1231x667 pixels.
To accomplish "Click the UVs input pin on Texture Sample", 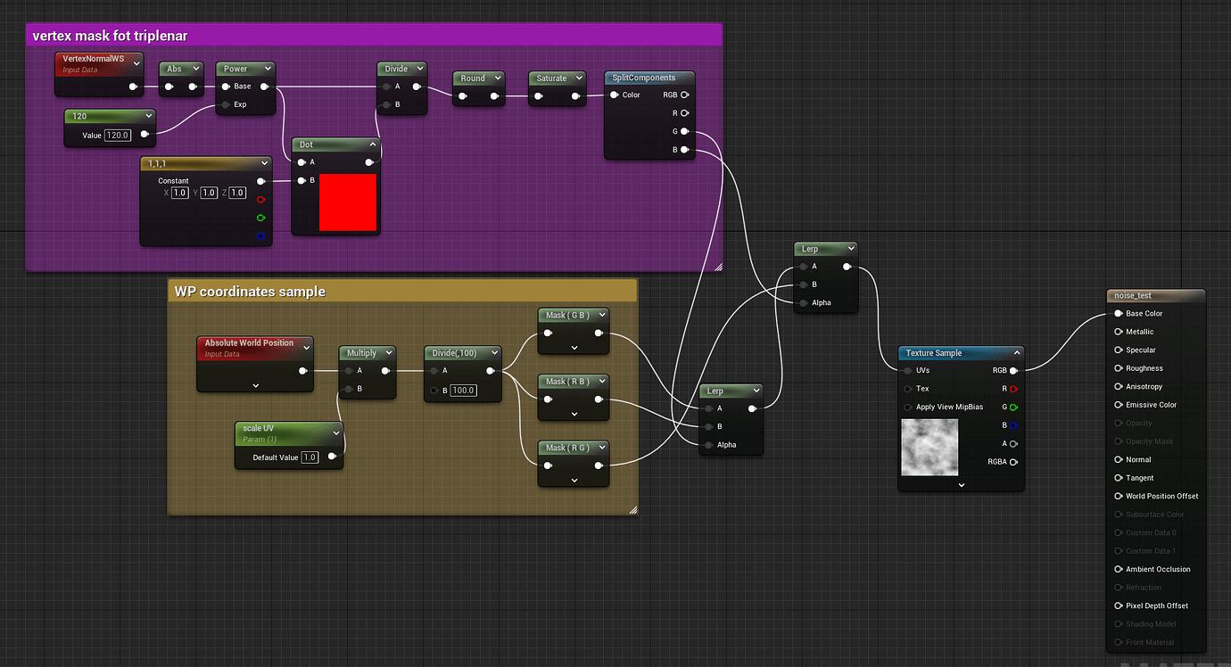I will [x=908, y=370].
